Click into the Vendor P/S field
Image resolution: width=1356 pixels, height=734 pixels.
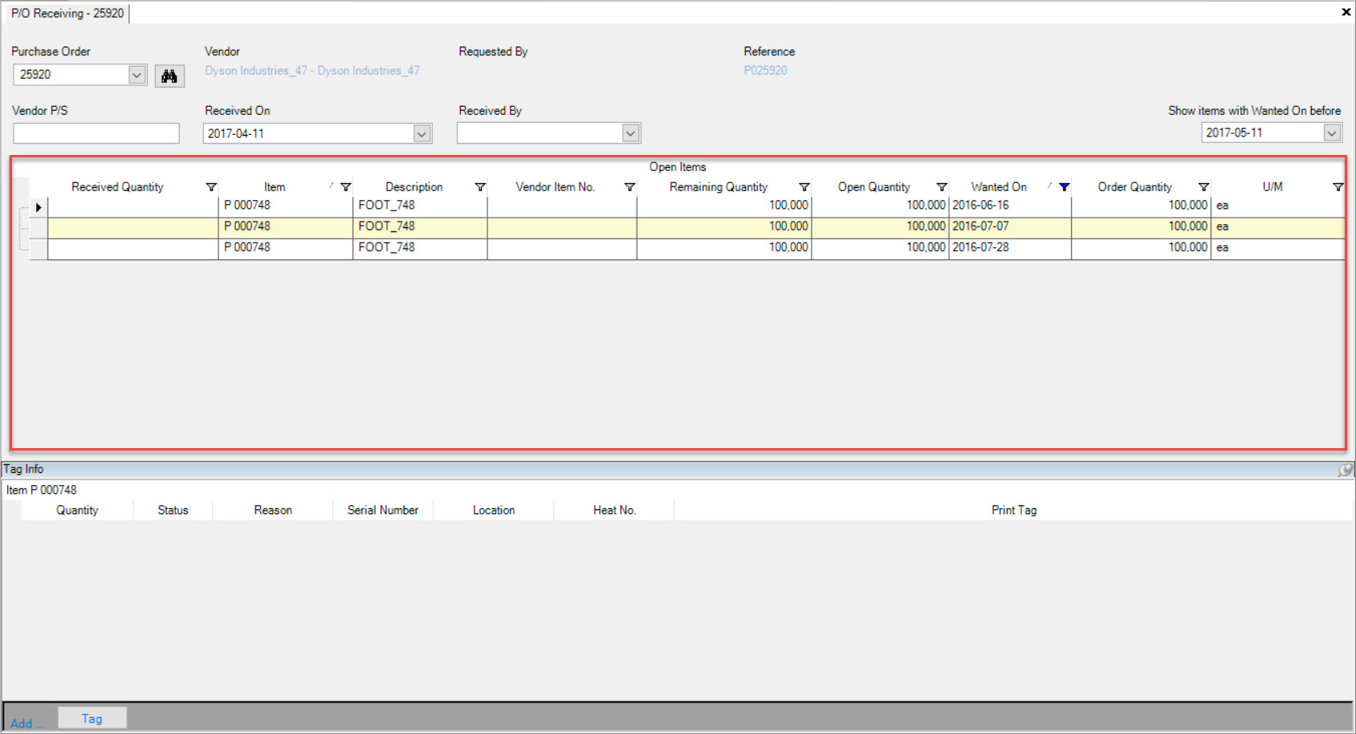click(x=96, y=133)
